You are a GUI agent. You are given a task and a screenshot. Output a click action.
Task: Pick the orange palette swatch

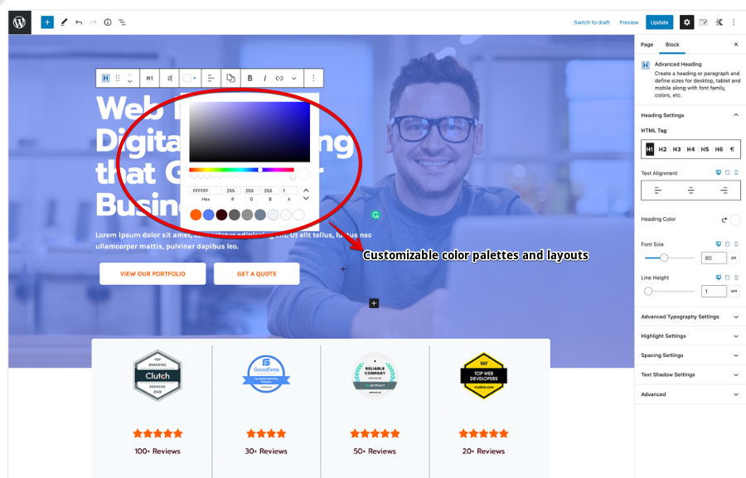point(196,215)
